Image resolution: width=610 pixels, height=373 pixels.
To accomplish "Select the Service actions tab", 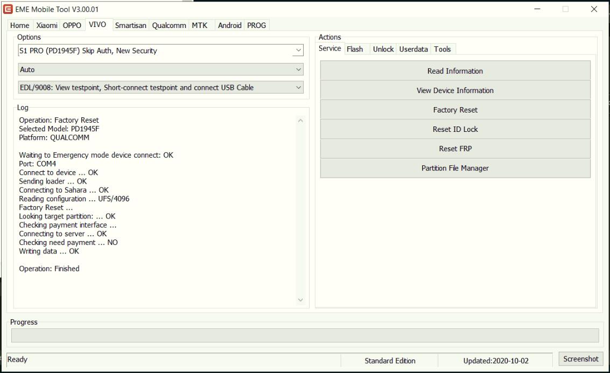I will coord(329,48).
